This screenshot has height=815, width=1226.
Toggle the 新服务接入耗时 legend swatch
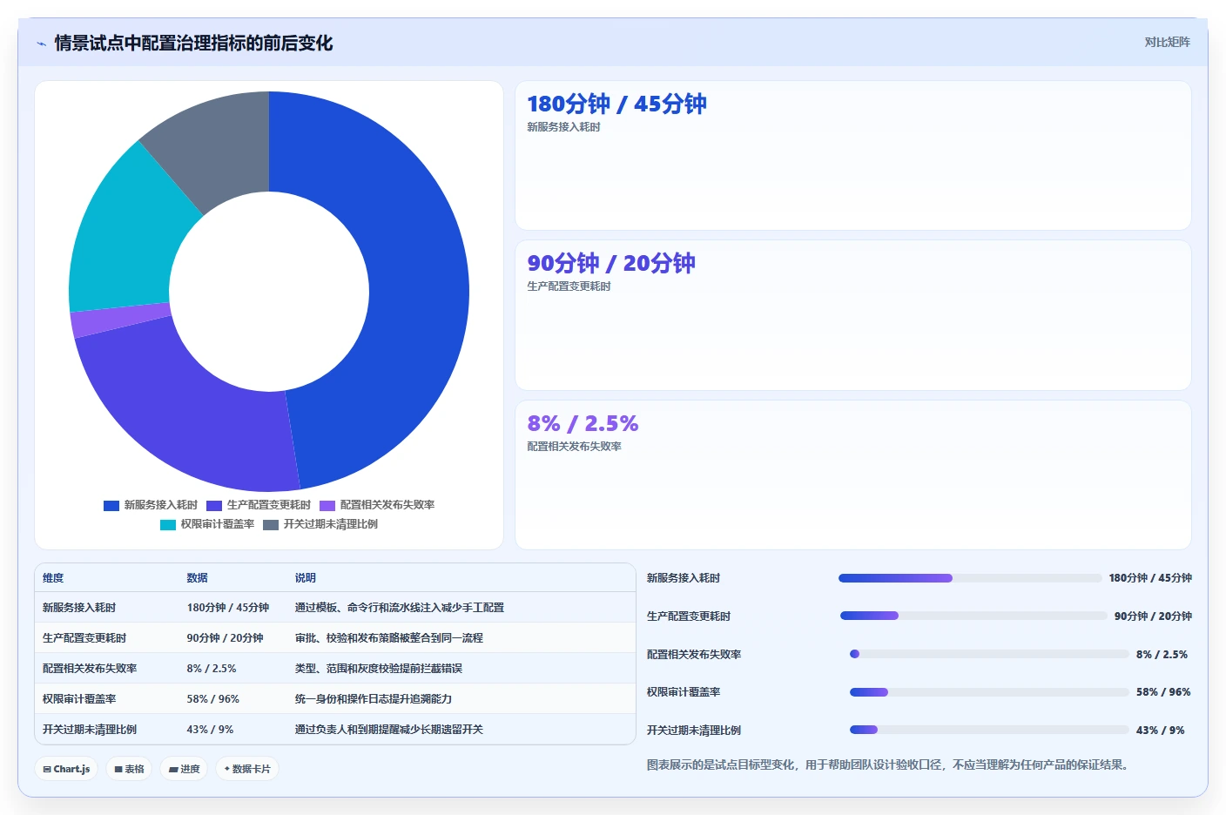pyautogui.click(x=111, y=505)
